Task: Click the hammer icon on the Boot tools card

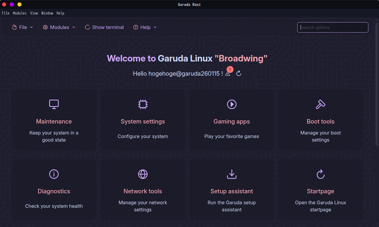Action: coord(321,104)
